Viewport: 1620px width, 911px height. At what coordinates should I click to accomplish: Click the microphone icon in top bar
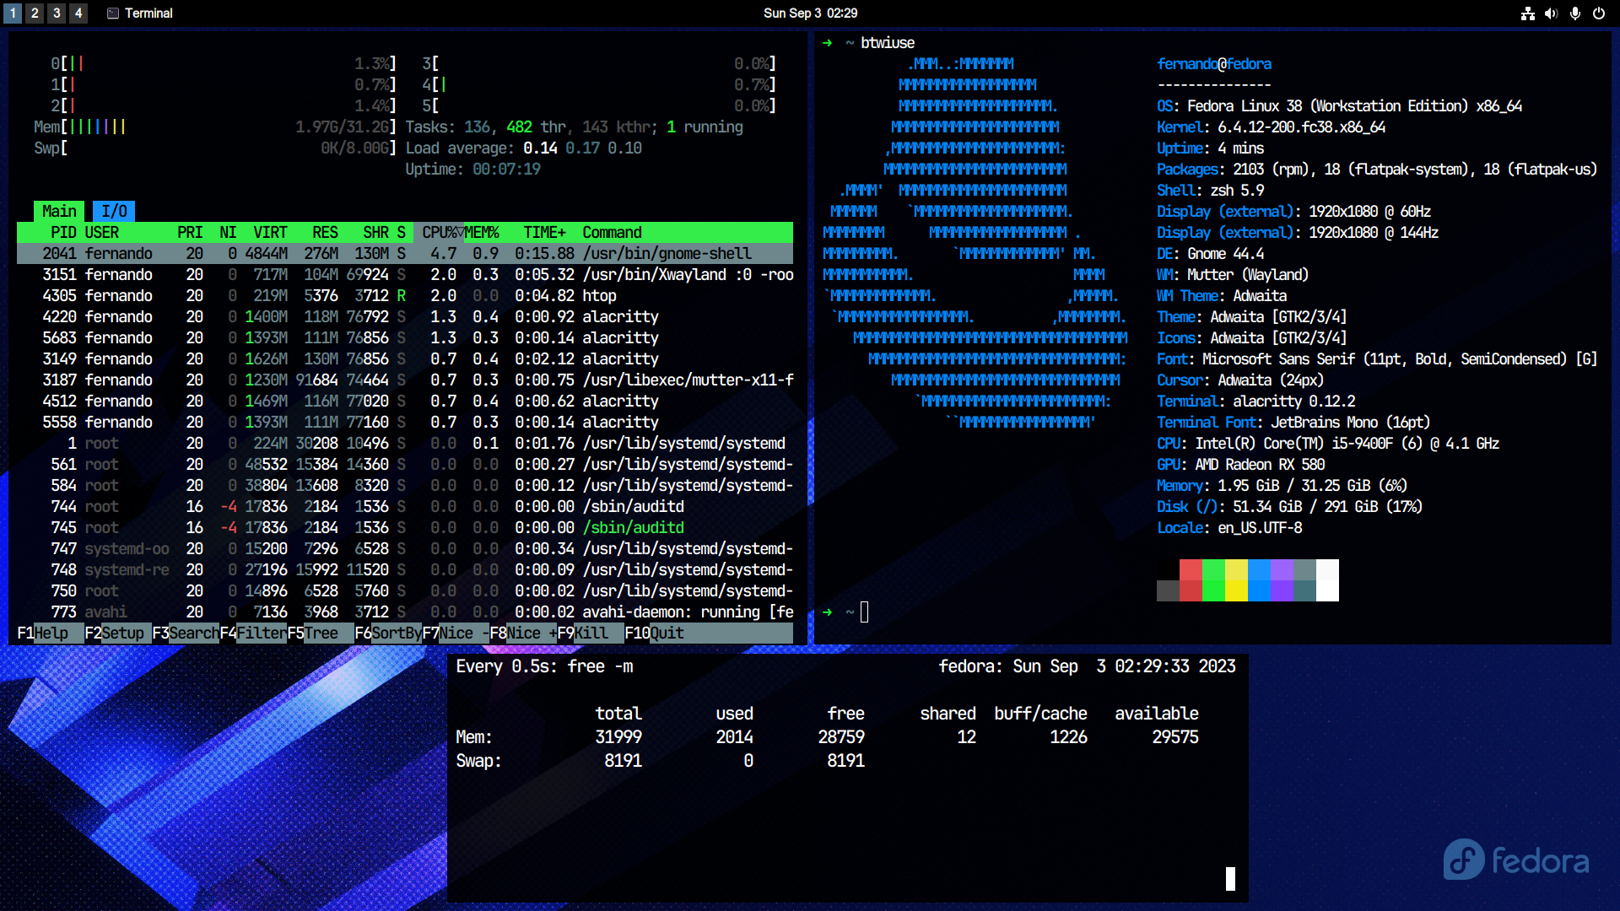pyautogui.click(x=1574, y=13)
